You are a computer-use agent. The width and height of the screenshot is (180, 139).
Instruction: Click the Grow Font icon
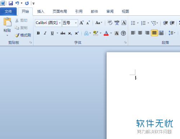click(x=82, y=23)
